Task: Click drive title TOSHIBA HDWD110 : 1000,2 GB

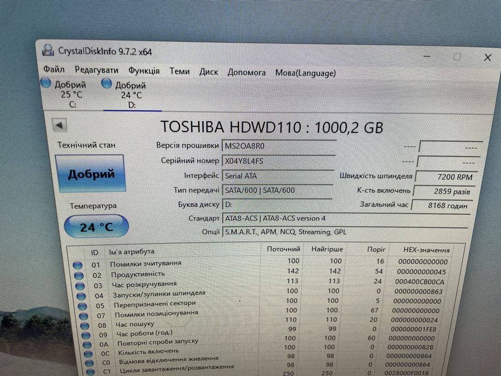Action: pos(271,127)
